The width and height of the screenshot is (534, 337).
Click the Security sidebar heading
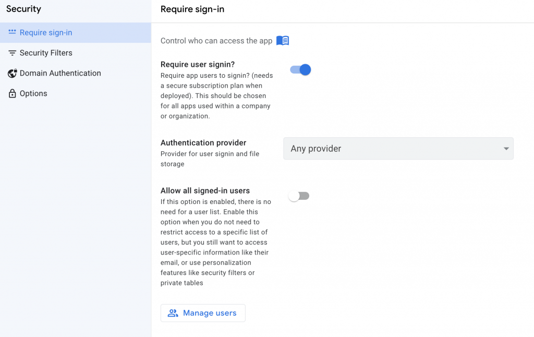23,9
